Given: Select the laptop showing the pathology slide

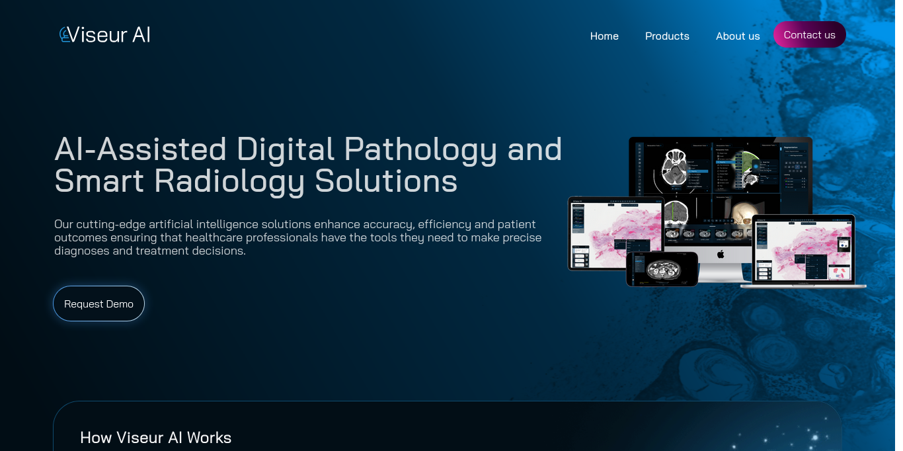Looking at the screenshot, I should click(803, 250).
